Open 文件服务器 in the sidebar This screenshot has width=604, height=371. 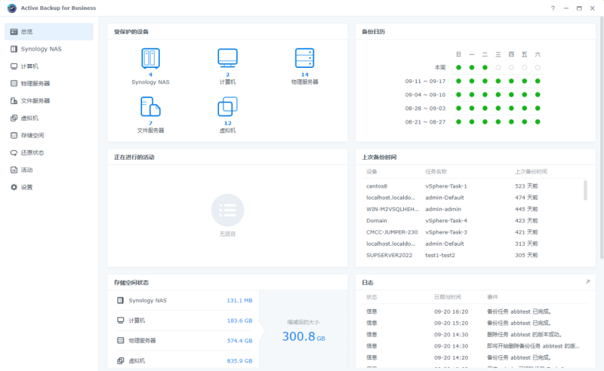[49, 101]
